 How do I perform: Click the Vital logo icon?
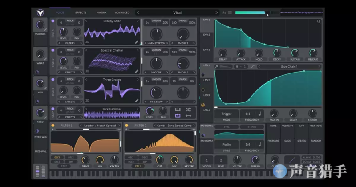[x=40, y=13]
